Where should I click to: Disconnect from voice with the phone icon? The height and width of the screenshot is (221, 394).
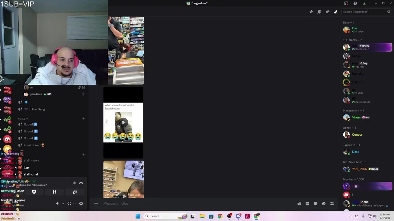pyautogui.click(x=81, y=183)
